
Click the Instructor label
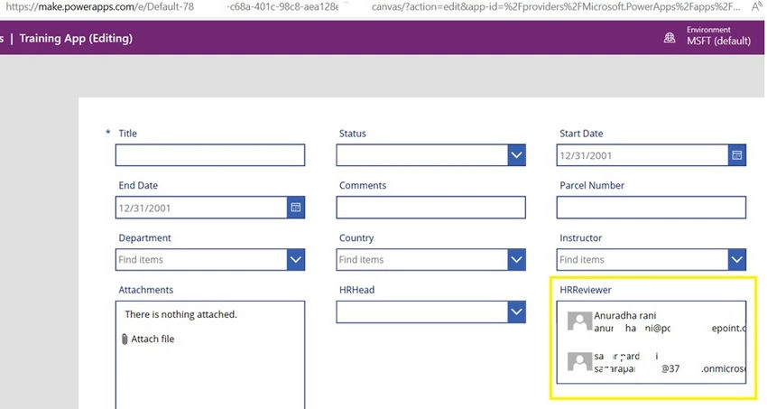580,237
